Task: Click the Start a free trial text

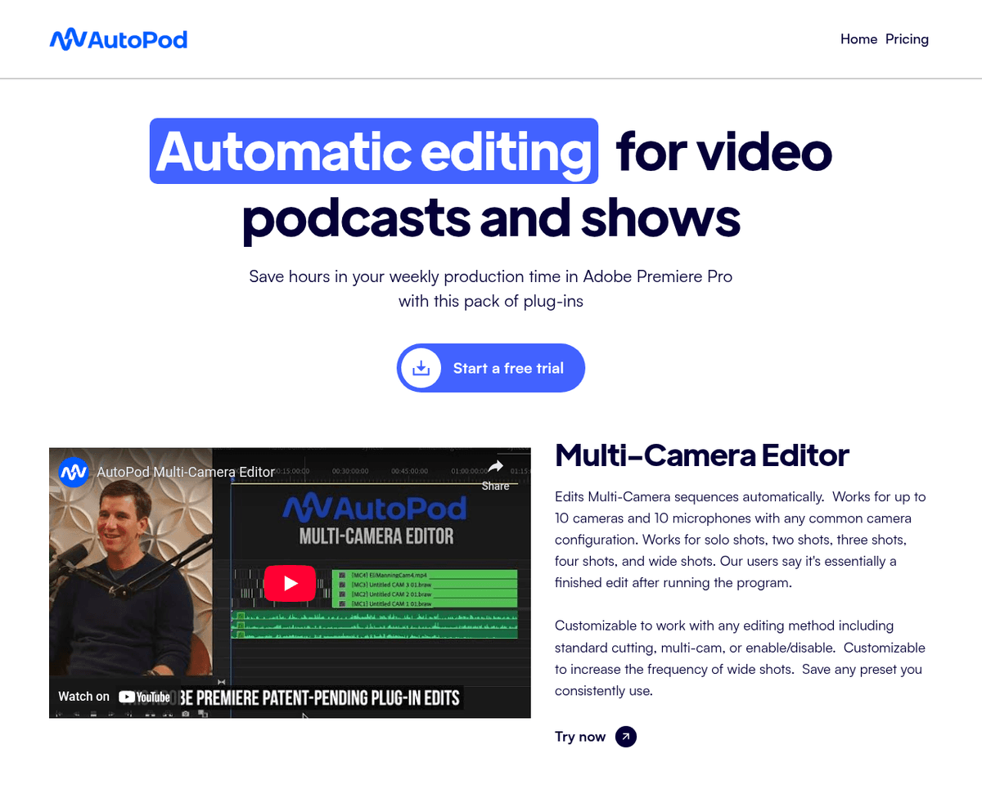Action: pos(508,368)
